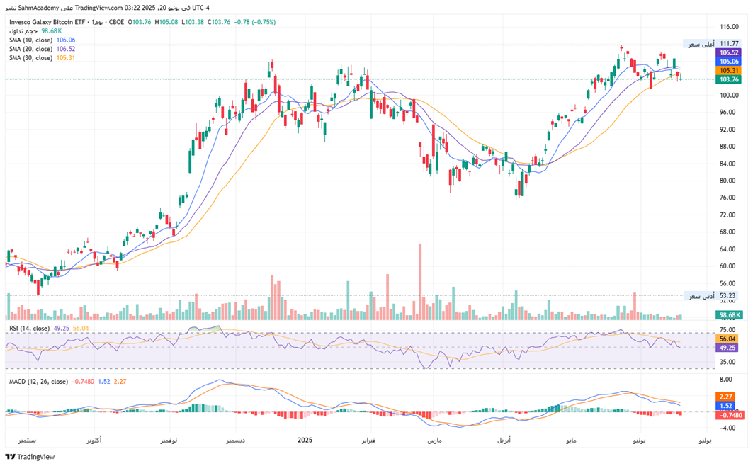Select the purple 106.52 price tag on the axis
The width and height of the screenshot is (753, 466).
[728, 53]
